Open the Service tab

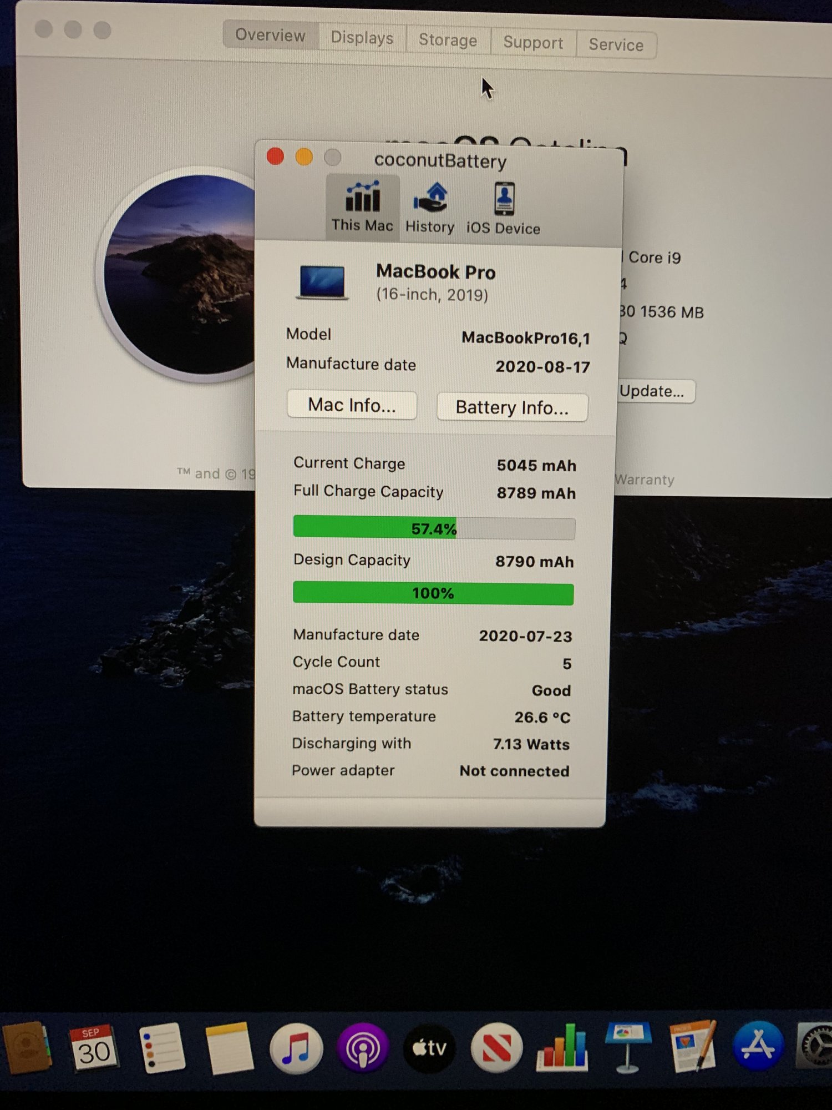coord(616,44)
